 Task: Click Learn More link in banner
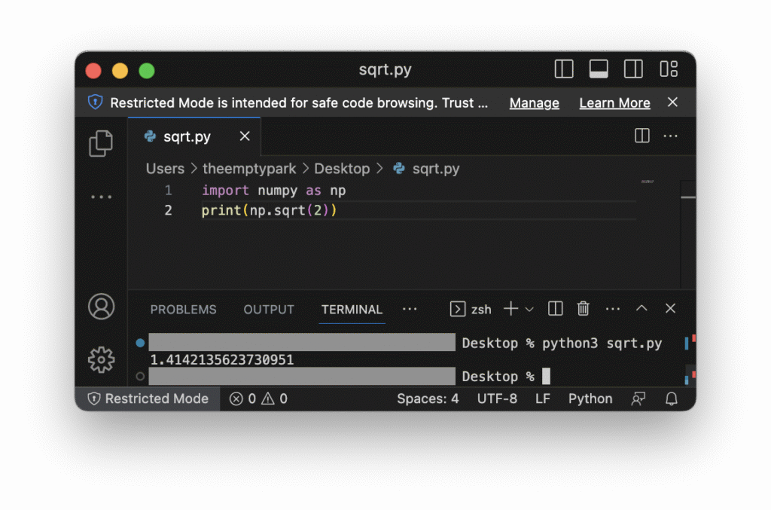coord(614,103)
